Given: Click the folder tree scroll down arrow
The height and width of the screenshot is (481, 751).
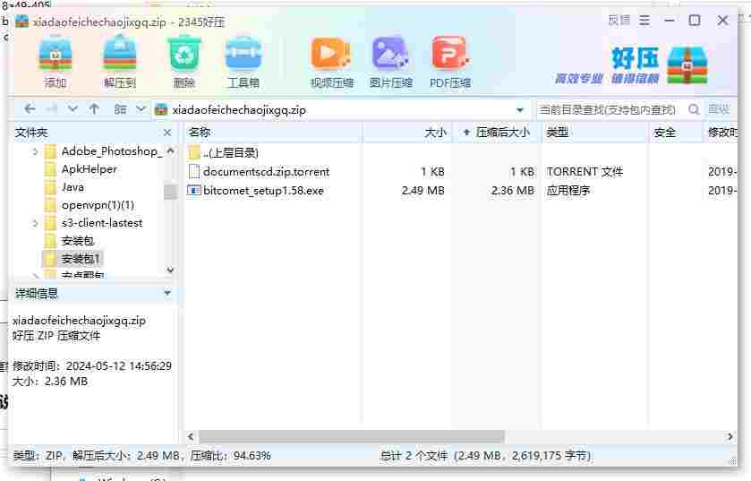Looking at the screenshot, I should click(x=170, y=271).
